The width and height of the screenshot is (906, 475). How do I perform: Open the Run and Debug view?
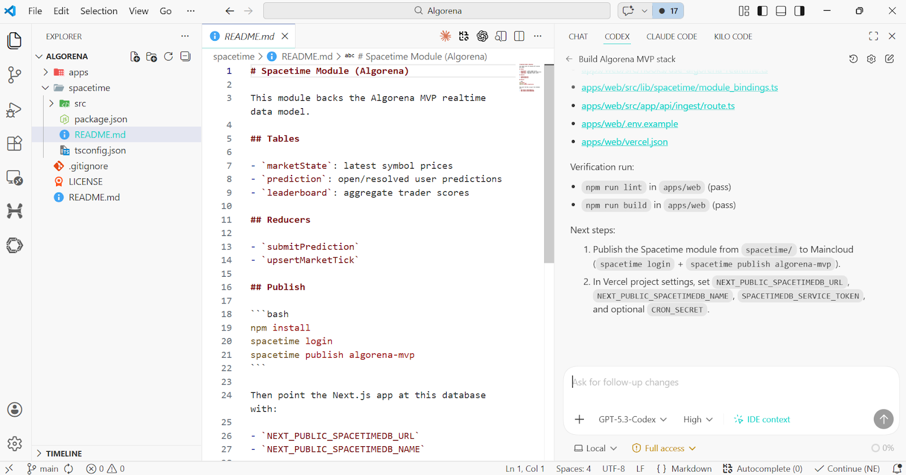pos(15,109)
